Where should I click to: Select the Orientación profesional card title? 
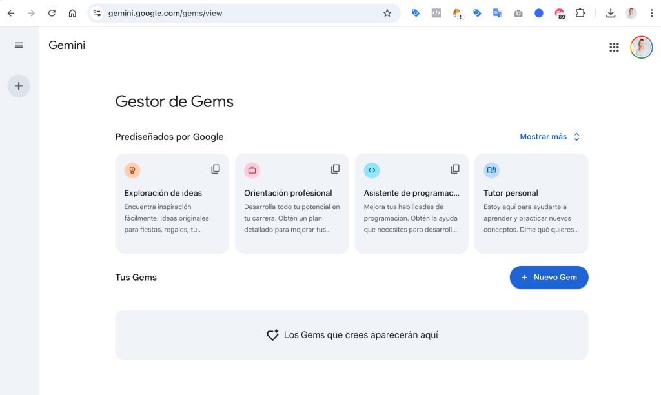(288, 193)
